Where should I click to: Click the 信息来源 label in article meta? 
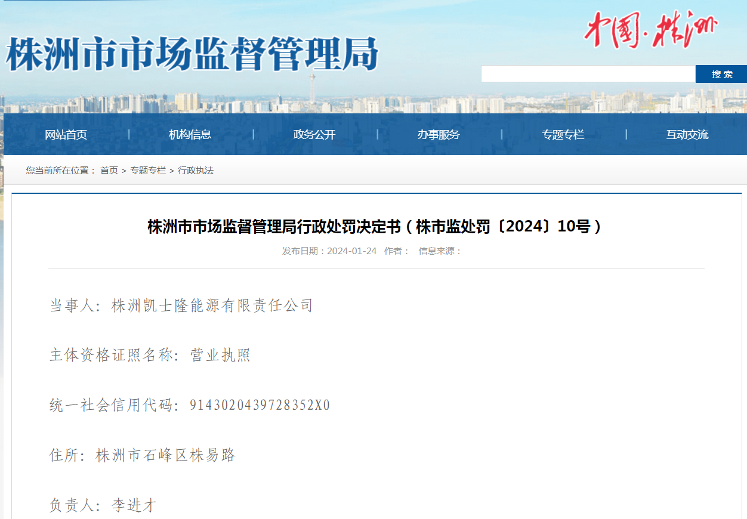440,251
